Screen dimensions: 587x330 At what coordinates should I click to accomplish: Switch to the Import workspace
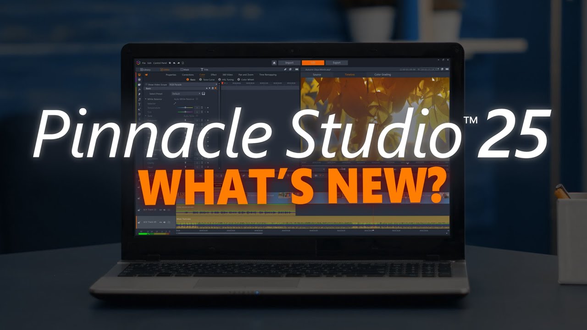(289, 63)
